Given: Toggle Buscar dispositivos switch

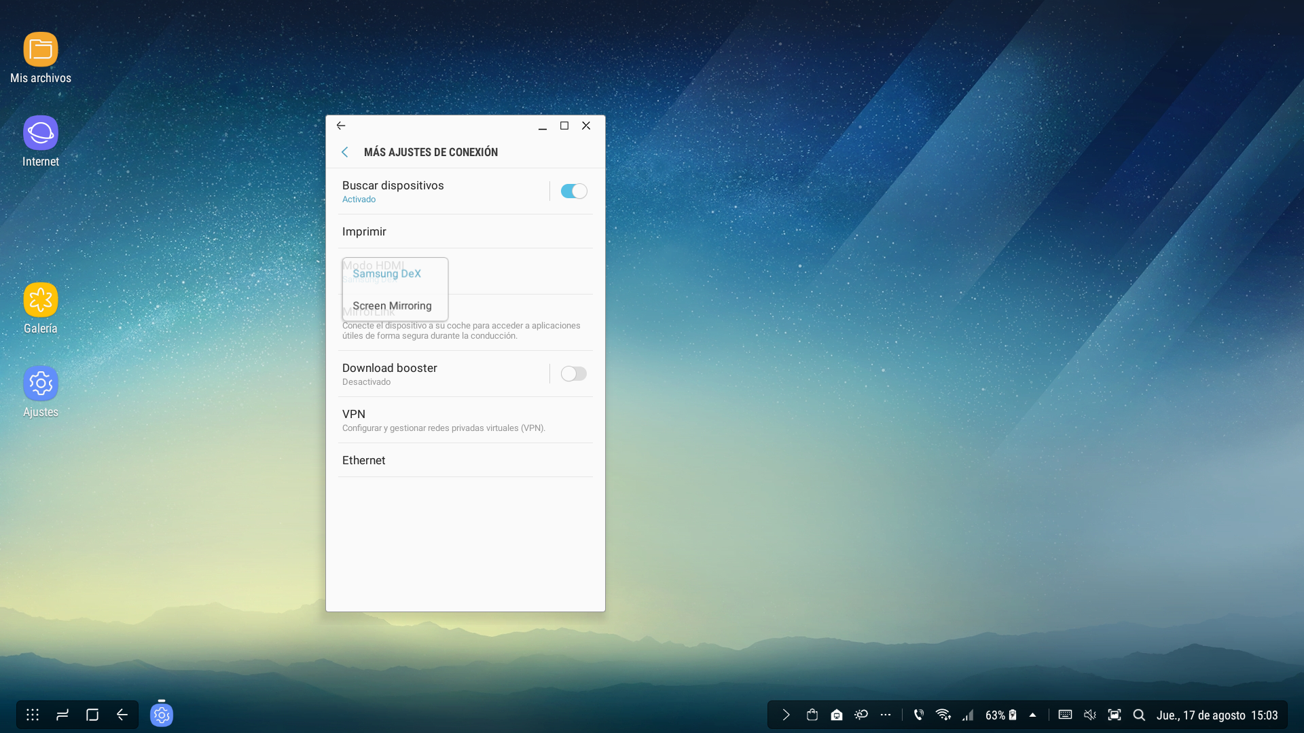Looking at the screenshot, I should 574,191.
